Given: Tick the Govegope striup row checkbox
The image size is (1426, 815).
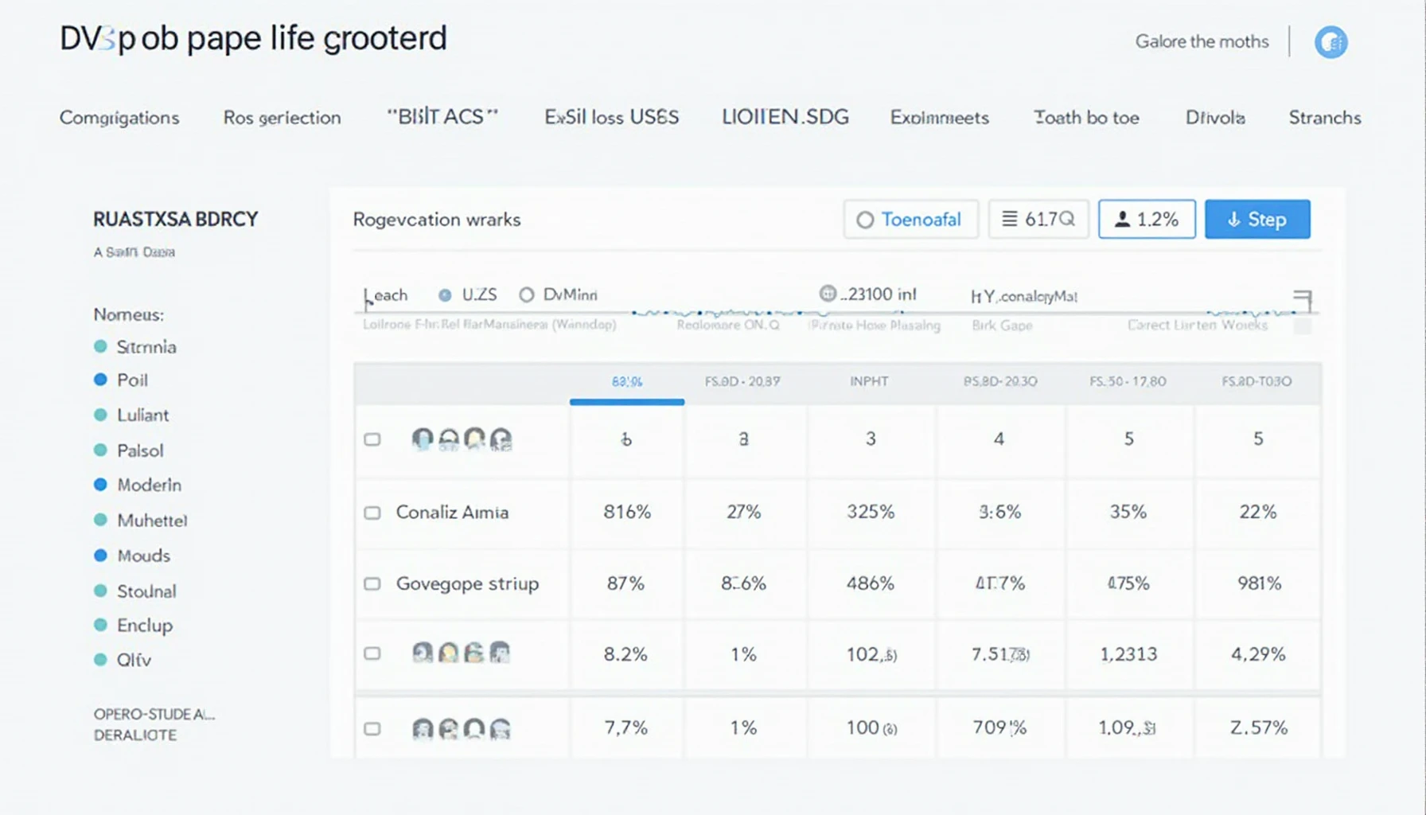Looking at the screenshot, I should coord(372,583).
